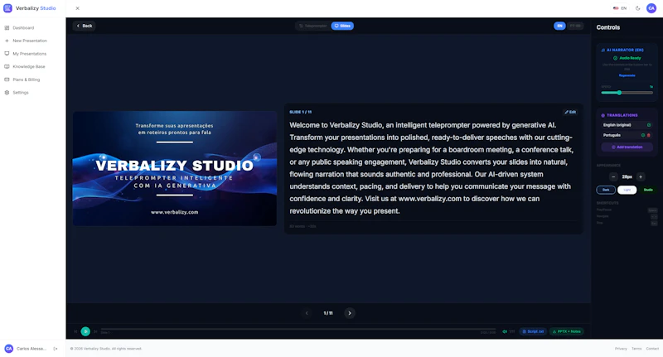
Task: Click the Verbalizy Studio slide thumbnail
Action: [x=175, y=168]
